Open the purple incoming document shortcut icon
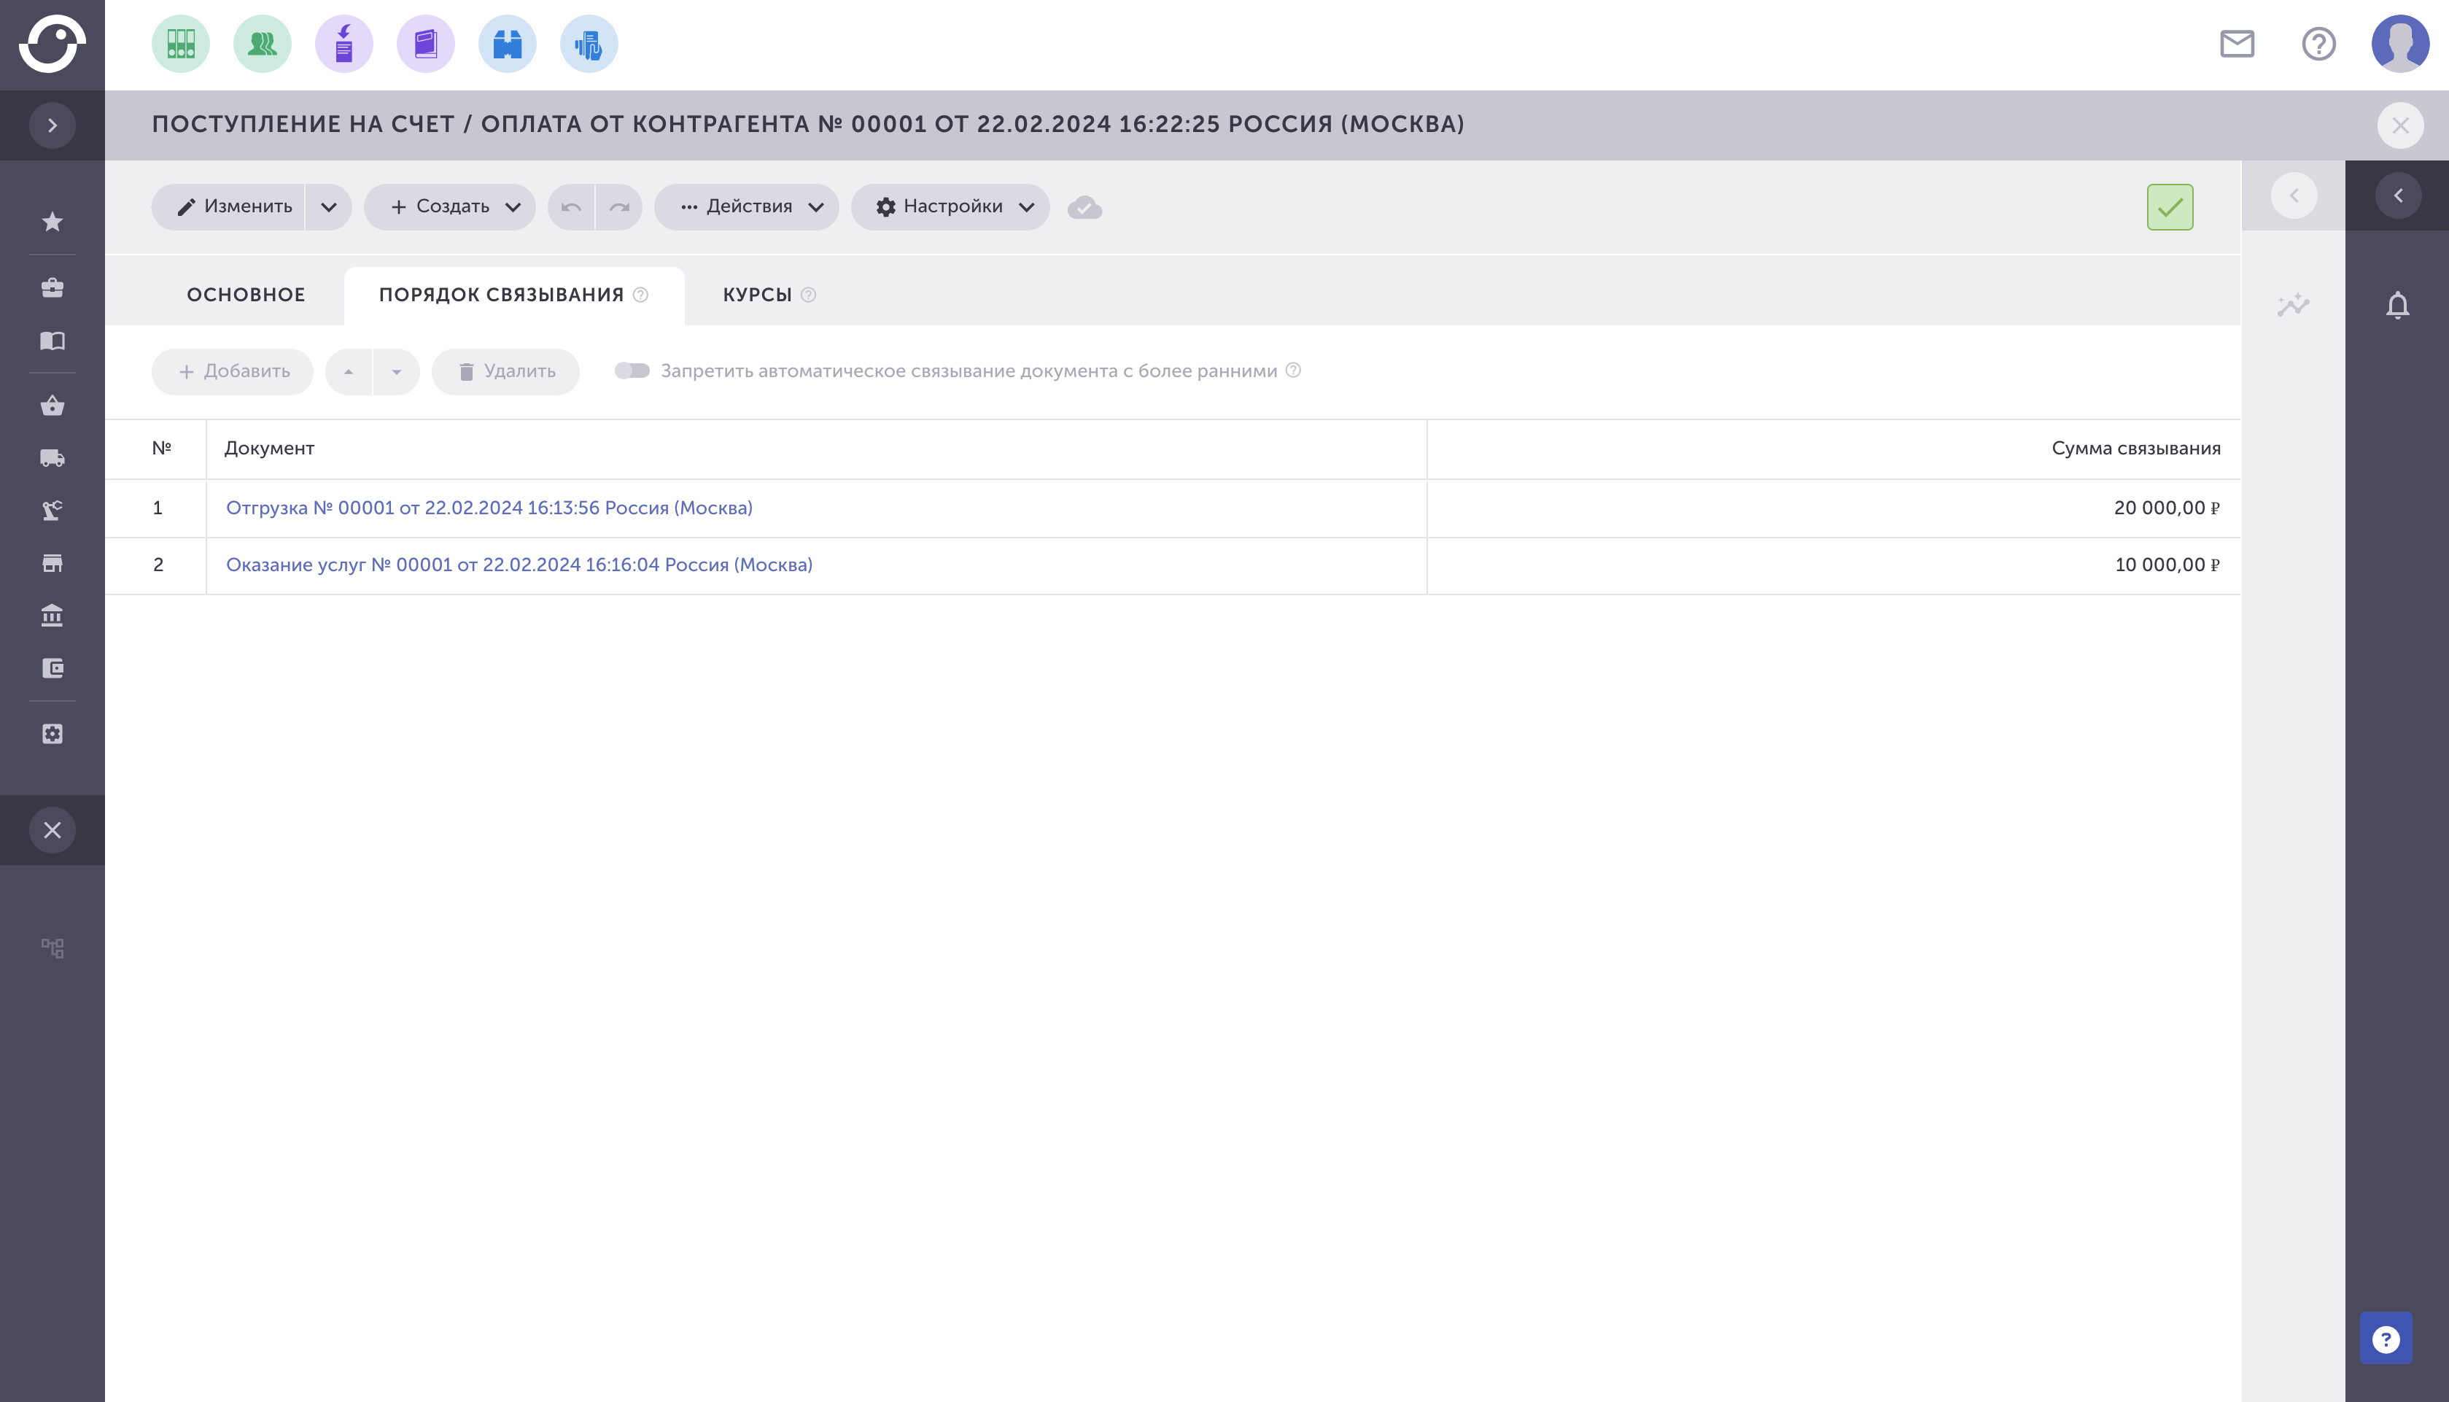The image size is (2449, 1402). coord(344,43)
